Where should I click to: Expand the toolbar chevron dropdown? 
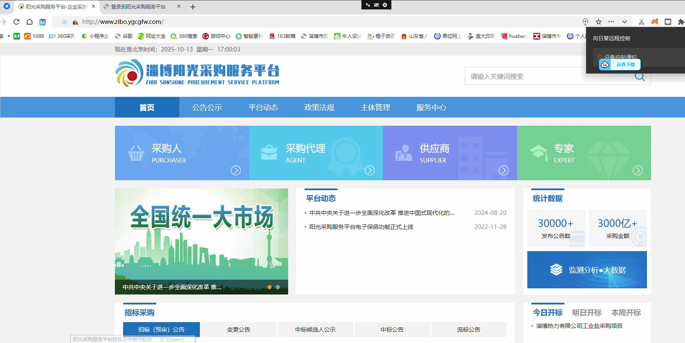[x=624, y=22]
